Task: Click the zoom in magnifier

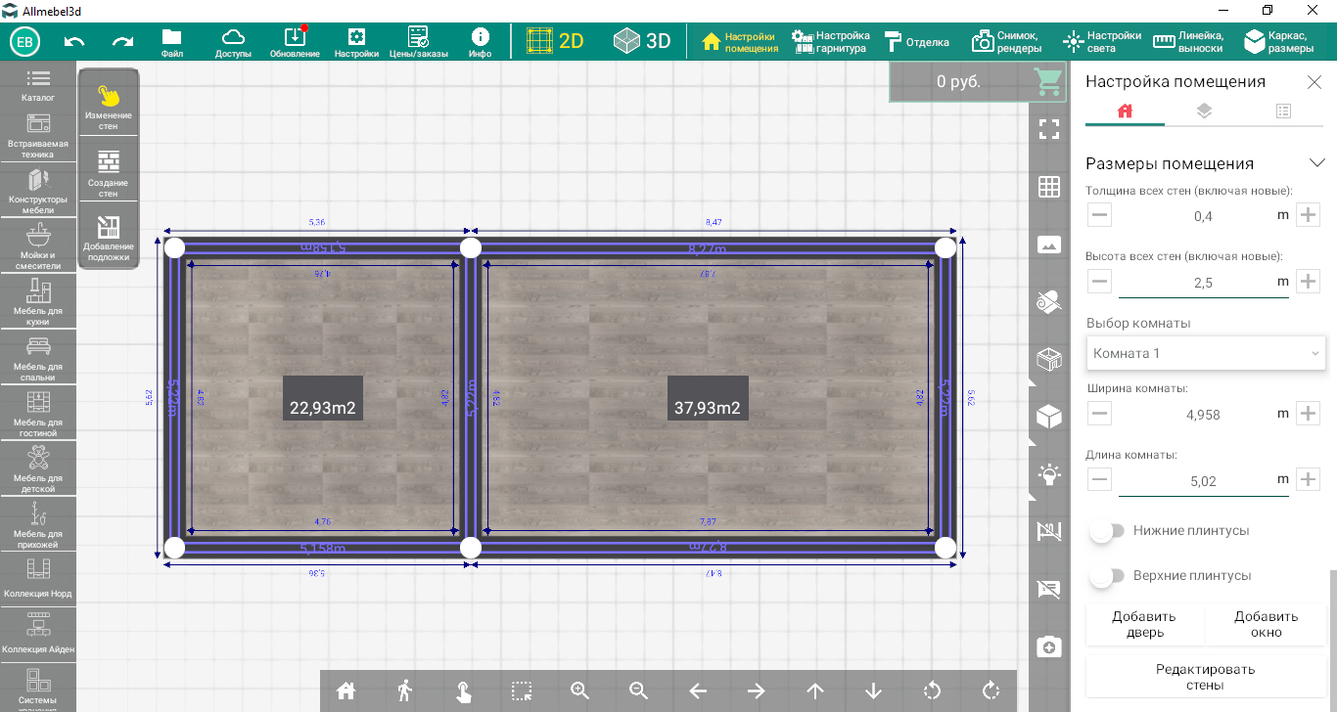Action: click(580, 690)
